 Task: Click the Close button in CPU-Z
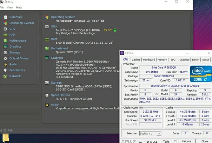[x=204, y=141]
